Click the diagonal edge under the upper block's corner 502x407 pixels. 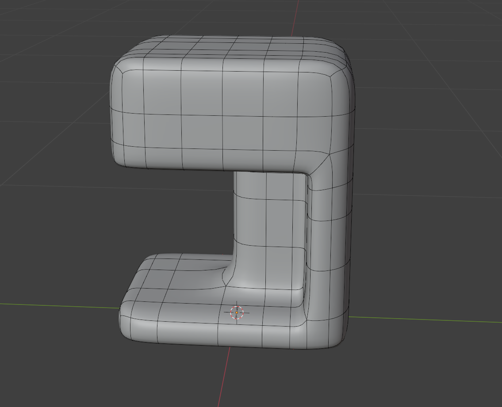319,165
